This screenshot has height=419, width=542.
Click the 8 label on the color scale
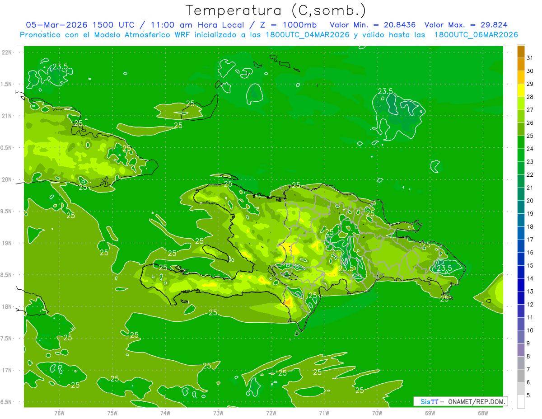528,356
